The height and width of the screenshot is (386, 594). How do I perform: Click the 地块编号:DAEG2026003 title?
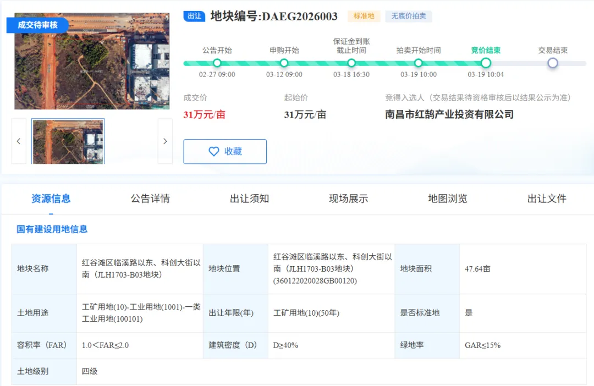pos(274,16)
